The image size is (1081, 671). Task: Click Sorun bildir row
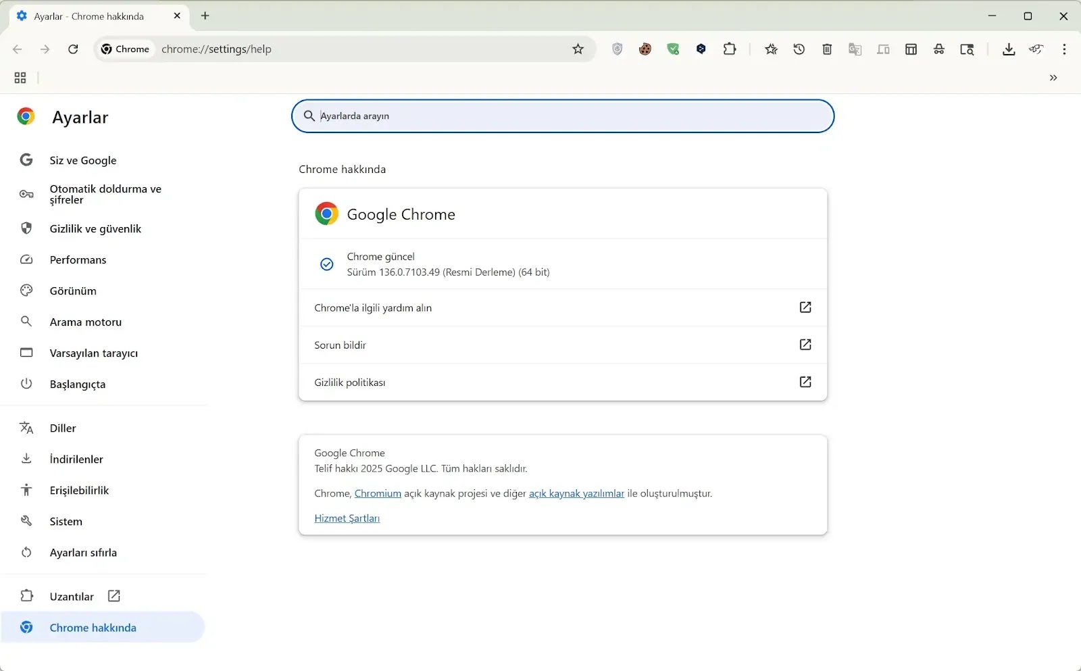(563, 345)
